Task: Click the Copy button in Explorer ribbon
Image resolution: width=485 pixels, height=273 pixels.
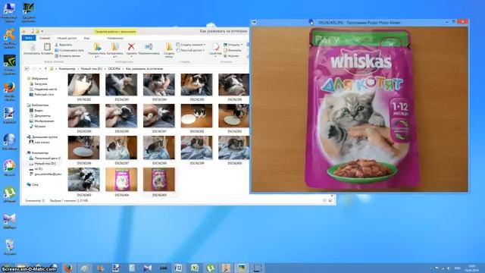Action: click(32, 49)
